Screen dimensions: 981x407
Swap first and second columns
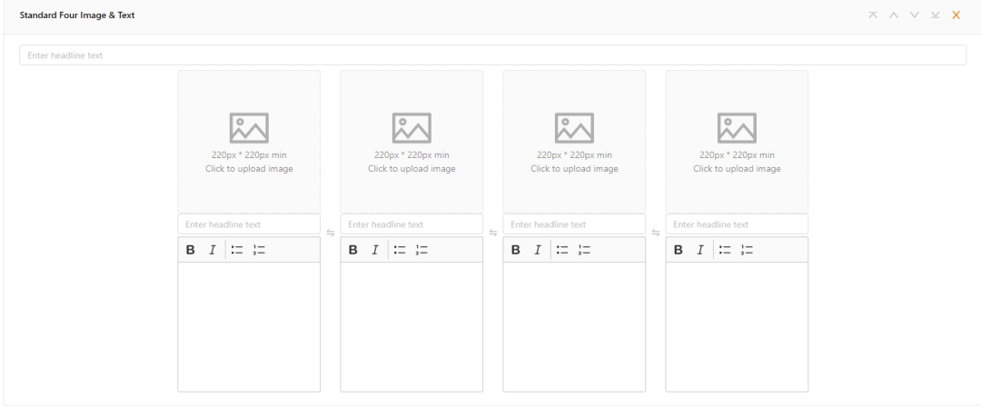pos(331,233)
